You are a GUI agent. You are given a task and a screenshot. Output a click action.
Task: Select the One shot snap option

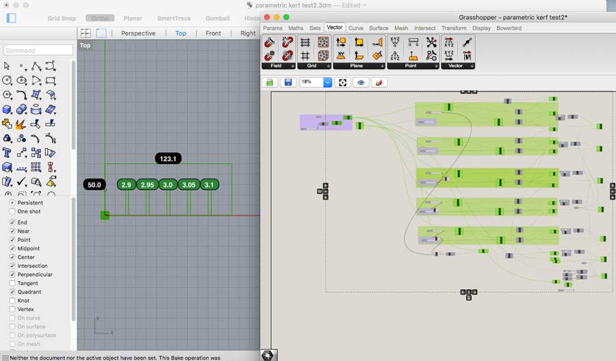pyautogui.click(x=12, y=211)
